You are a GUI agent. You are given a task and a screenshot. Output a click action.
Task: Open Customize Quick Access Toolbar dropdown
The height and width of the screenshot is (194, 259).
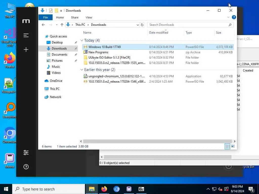tap(61, 11)
